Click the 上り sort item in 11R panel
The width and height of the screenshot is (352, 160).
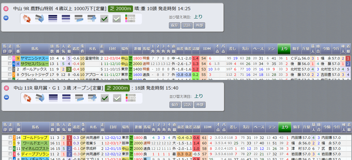(198, 96)
